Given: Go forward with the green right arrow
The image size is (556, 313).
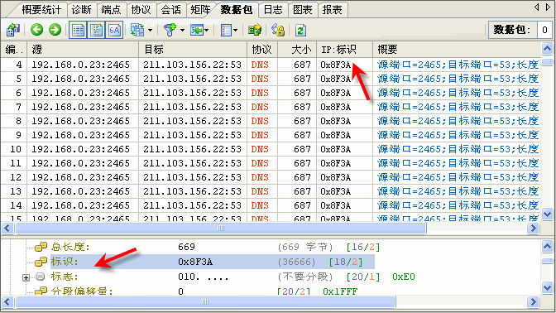Looking at the screenshot, I should pos(55,30).
